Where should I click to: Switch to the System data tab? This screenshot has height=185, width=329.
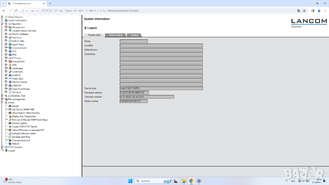[x=94, y=35]
